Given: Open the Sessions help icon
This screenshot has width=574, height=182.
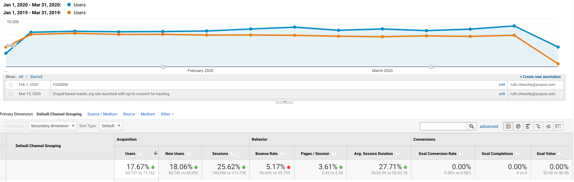Looking at the screenshot, I should 233,154.
